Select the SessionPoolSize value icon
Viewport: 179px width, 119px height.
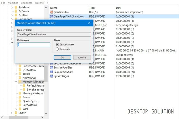[51, 68]
